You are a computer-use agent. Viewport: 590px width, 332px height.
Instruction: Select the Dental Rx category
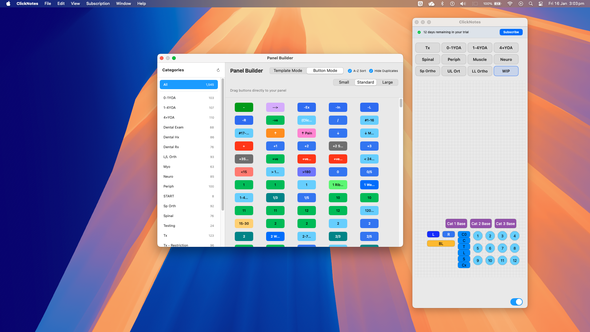tap(189, 147)
